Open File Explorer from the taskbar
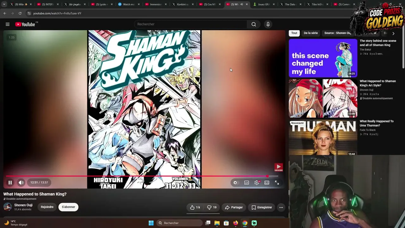Image resolution: width=405 pixels, height=228 pixels. pos(217,223)
